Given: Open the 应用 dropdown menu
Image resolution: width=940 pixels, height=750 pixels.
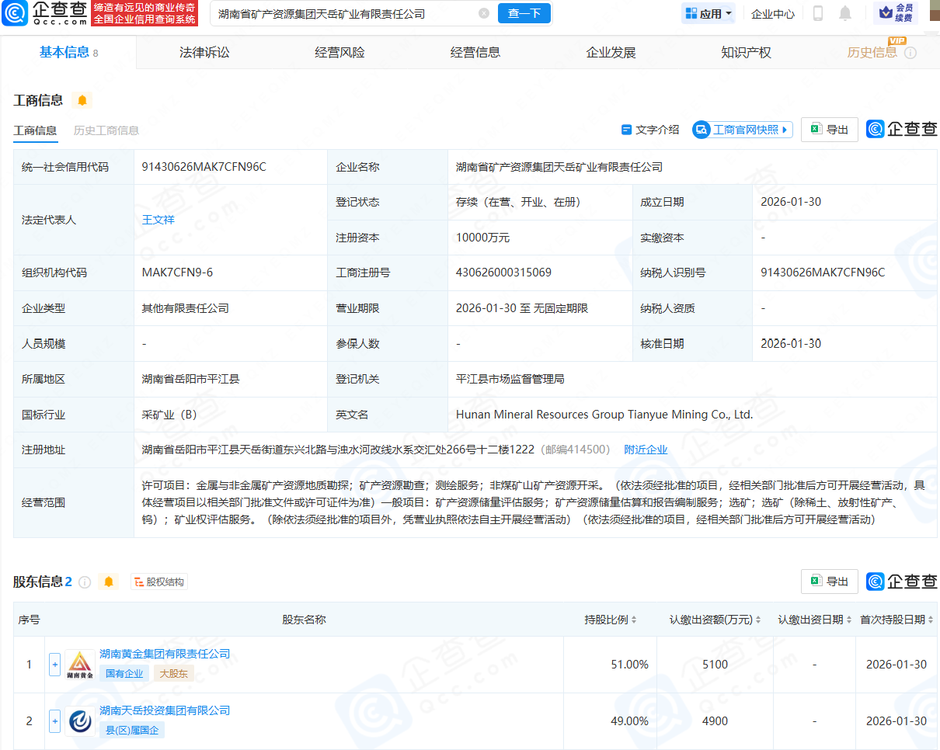Looking at the screenshot, I should point(708,13).
